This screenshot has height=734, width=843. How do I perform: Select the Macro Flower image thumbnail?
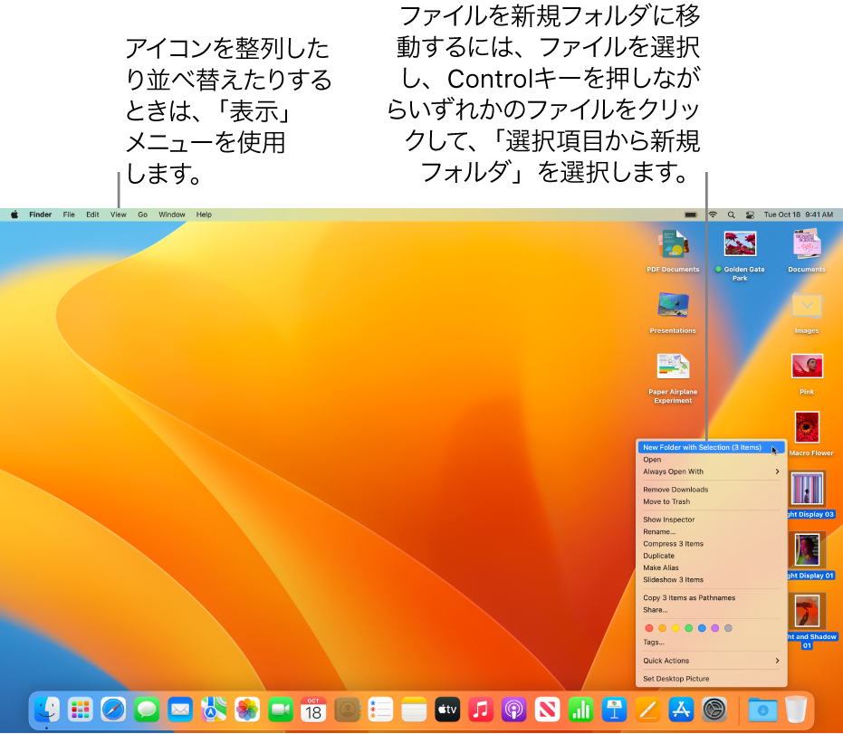point(806,427)
